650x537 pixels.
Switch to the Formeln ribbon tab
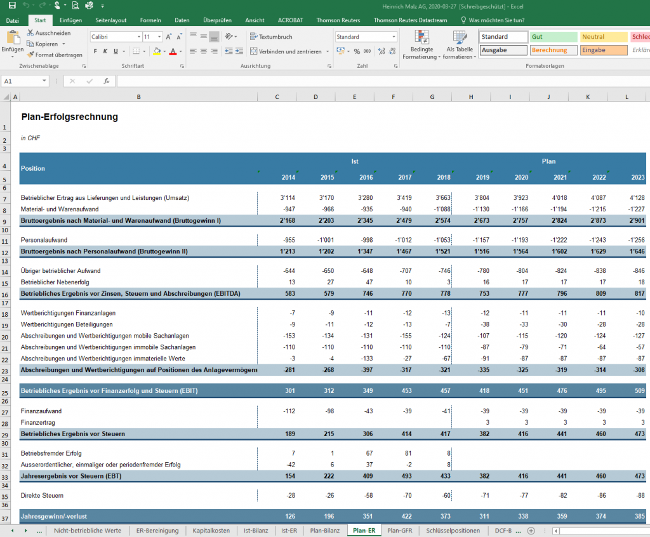coord(150,20)
